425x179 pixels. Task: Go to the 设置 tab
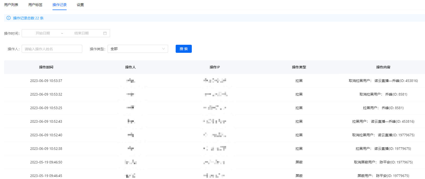(80, 5)
